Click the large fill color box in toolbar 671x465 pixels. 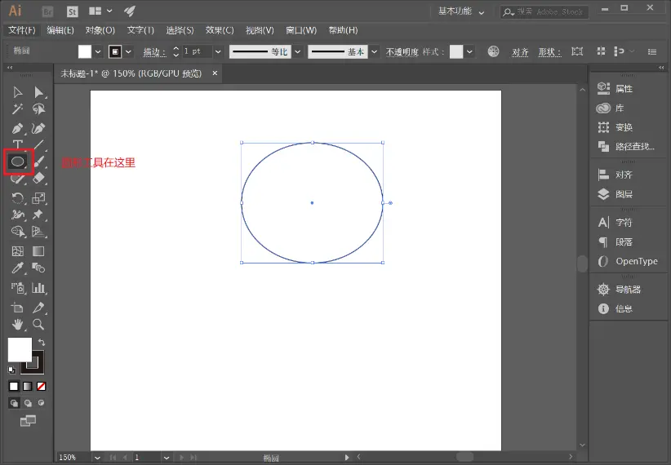[x=20, y=349]
